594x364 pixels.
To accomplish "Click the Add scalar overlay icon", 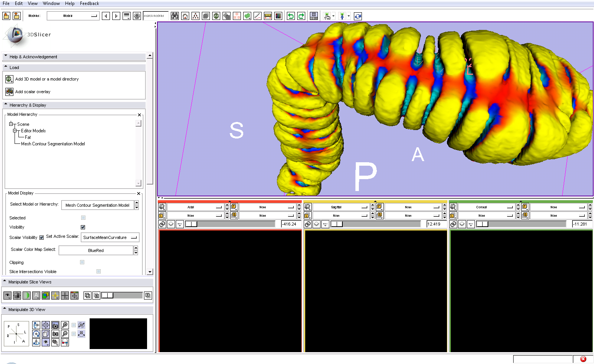I will pyautogui.click(x=9, y=92).
